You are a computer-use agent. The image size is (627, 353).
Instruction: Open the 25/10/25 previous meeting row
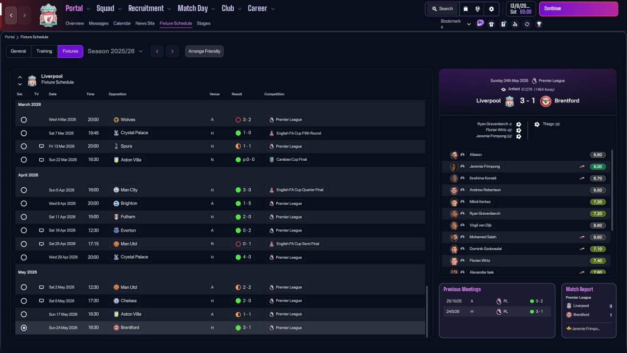[497, 301]
